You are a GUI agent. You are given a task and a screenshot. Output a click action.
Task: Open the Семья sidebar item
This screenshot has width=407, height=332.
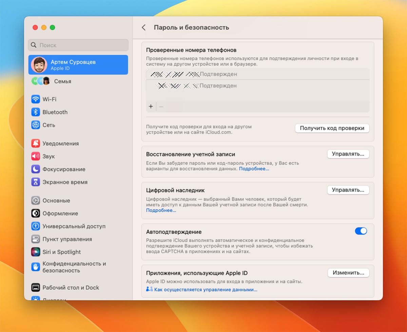pos(78,81)
